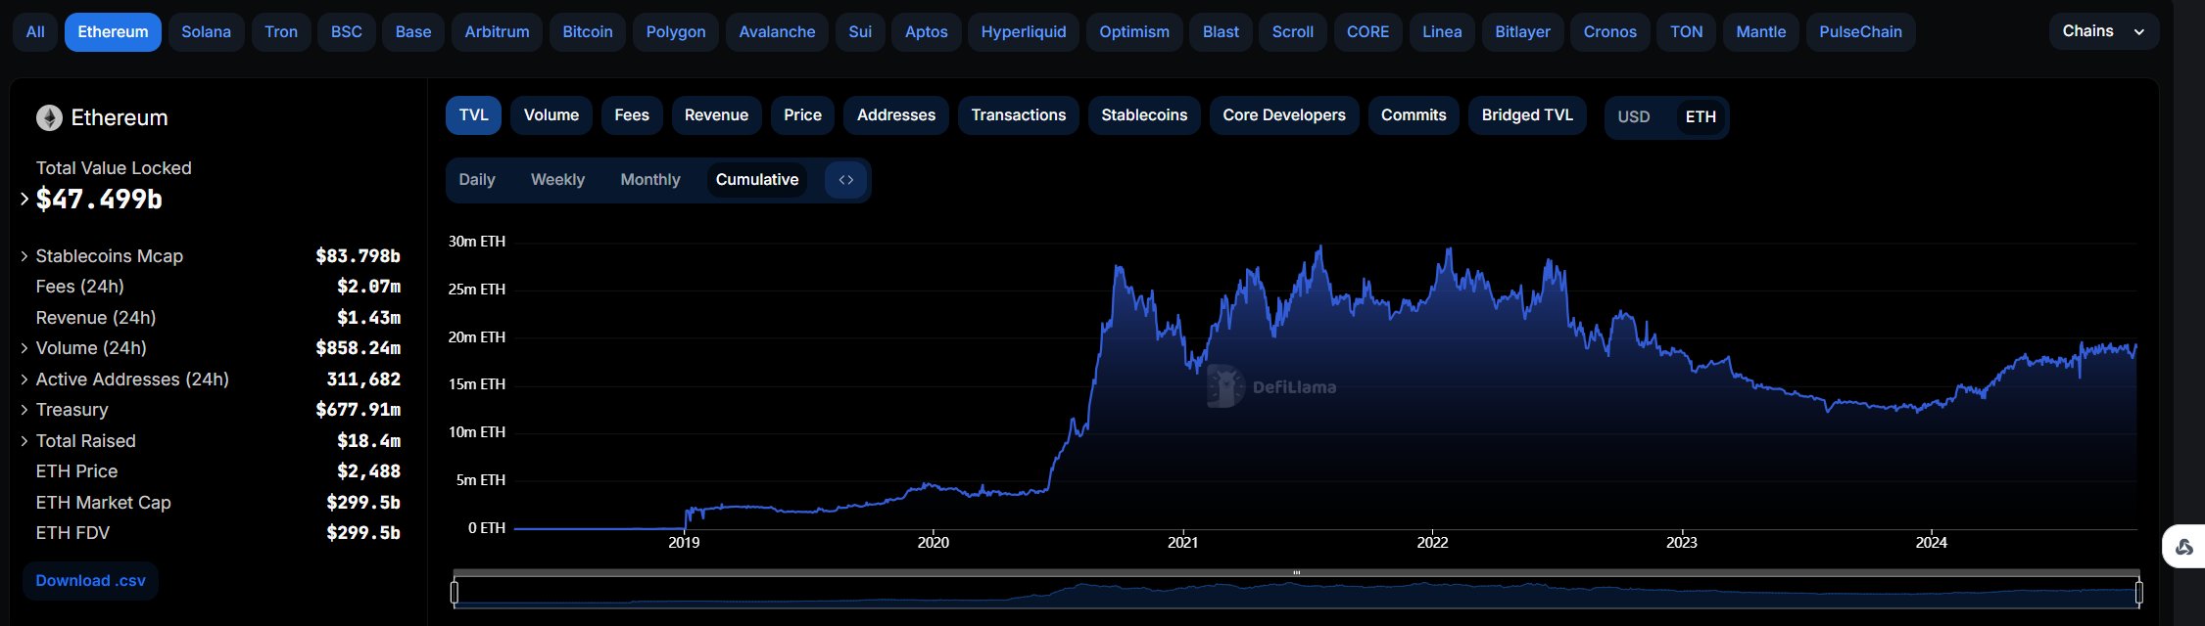Select ETH denomination toggle
The width and height of the screenshot is (2205, 626).
pyautogui.click(x=1700, y=117)
